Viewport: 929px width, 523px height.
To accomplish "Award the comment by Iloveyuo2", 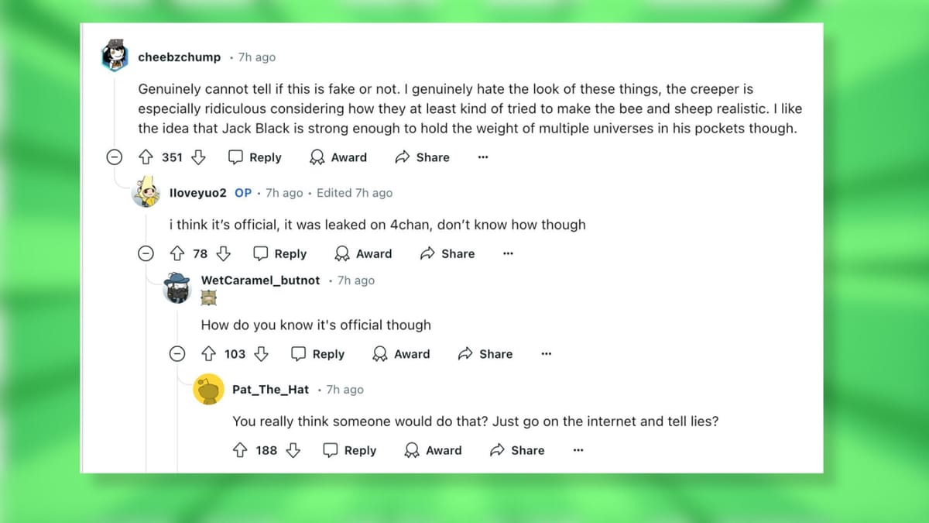I will pyautogui.click(x=363, y=253).
